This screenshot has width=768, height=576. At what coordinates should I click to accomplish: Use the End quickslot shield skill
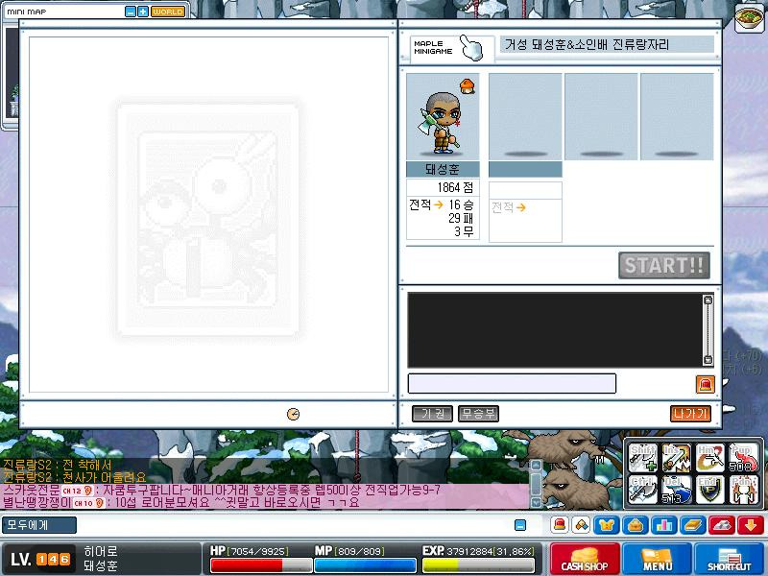(709, 490)
